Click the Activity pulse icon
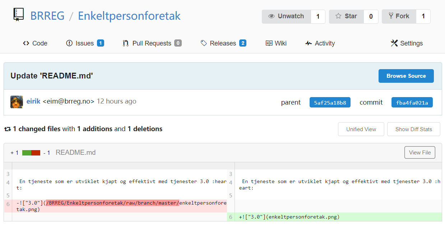The width and height of the screenshot is (445, 225). (309, 43)
